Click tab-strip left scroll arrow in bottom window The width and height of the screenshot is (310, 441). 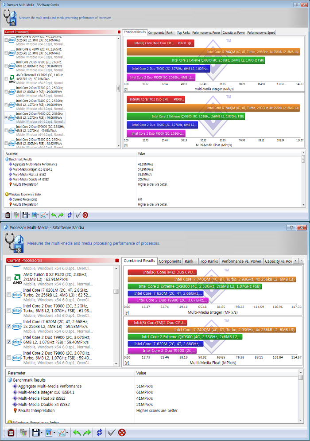(296, 261)
